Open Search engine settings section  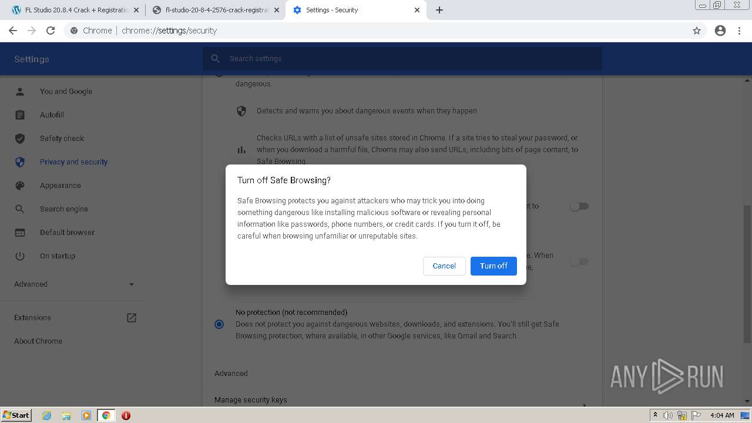pyautogui.click(x=64, y=209)
